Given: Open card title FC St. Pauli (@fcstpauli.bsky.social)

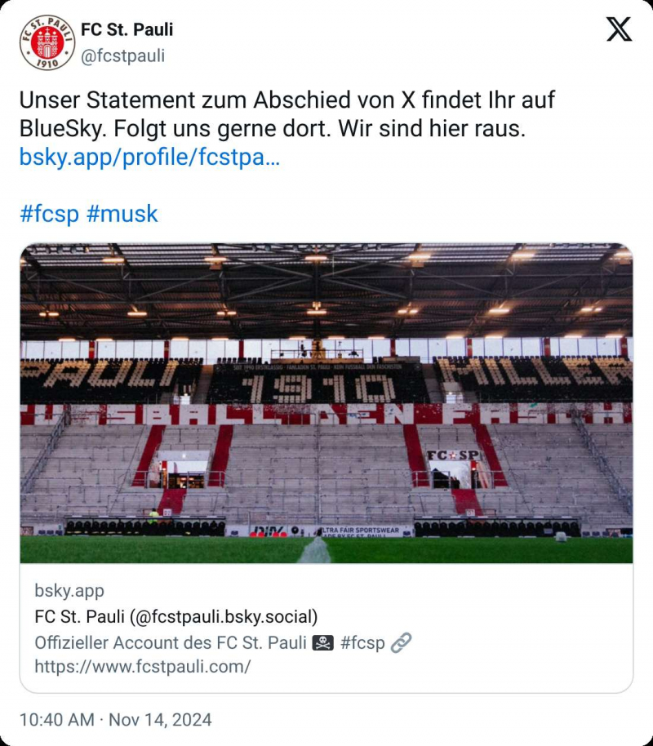Looking at the screenshot, I should click(x=175, y=616).
